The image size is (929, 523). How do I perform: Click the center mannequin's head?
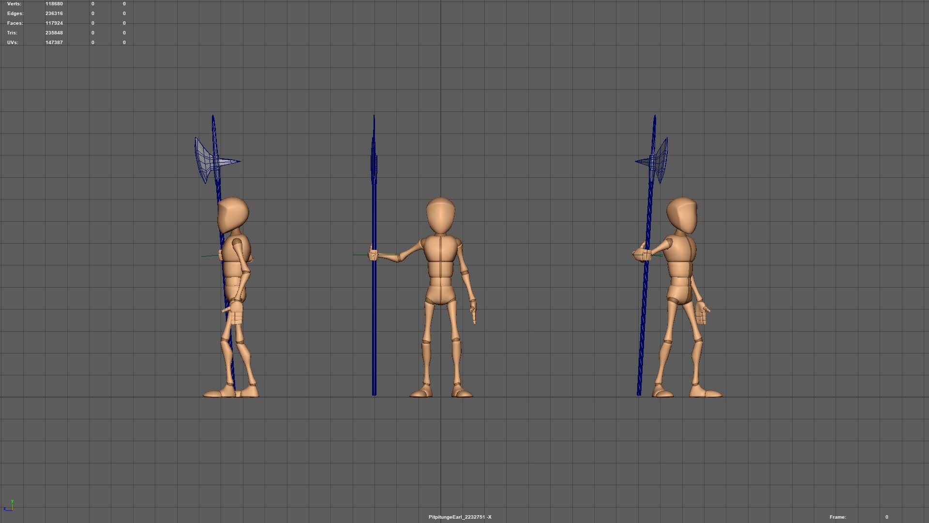point(441,215)
